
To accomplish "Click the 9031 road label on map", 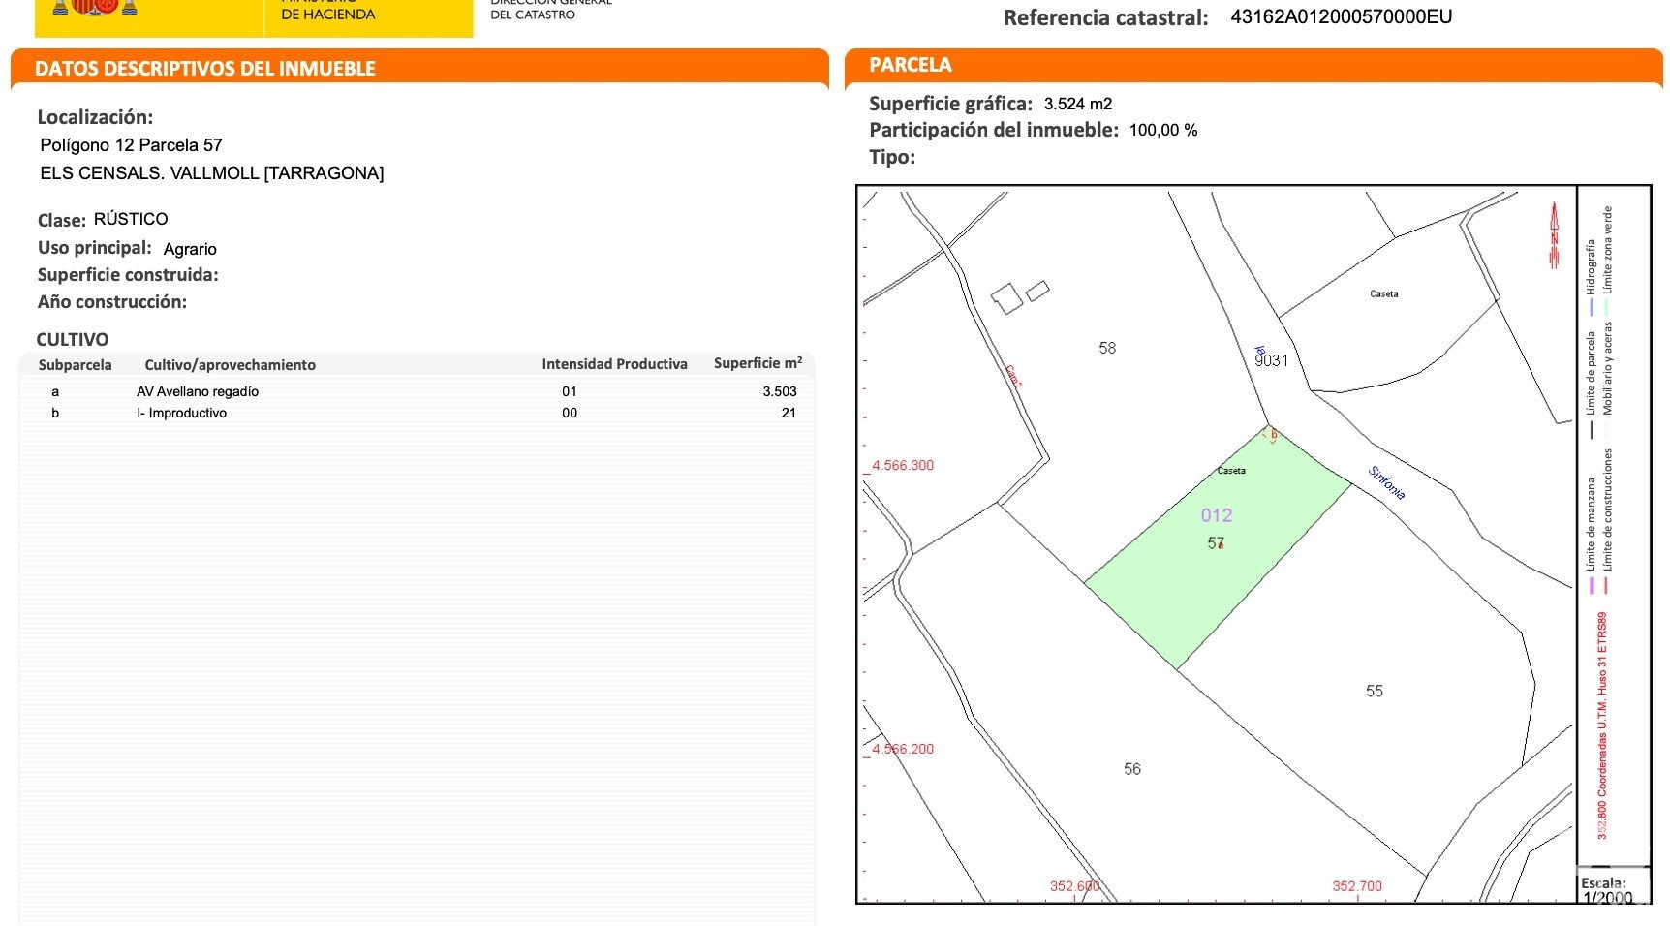I will [x=1271, y=360].
